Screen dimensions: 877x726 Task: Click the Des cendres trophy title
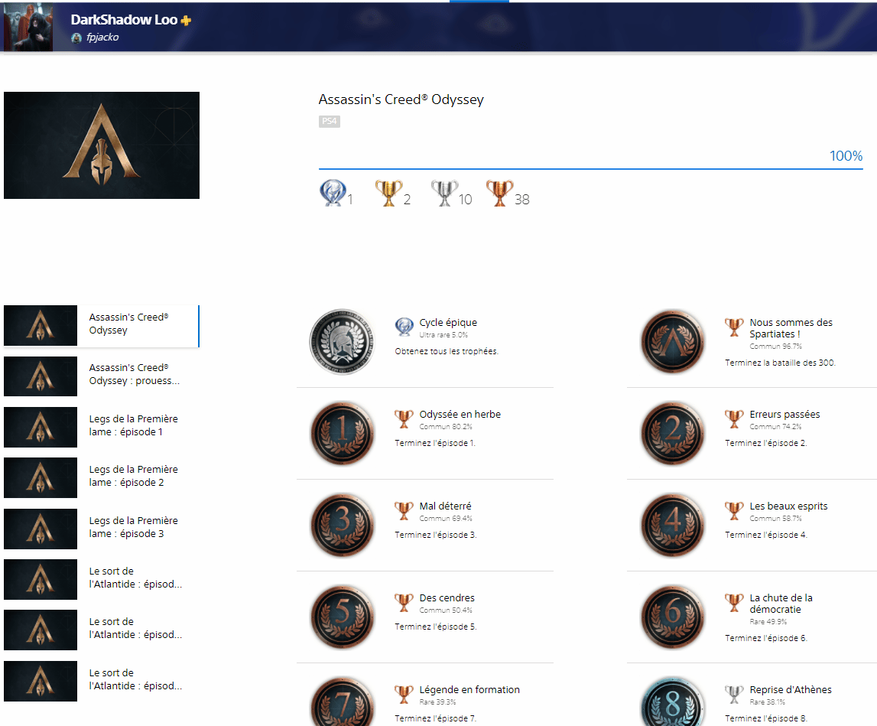447,597
